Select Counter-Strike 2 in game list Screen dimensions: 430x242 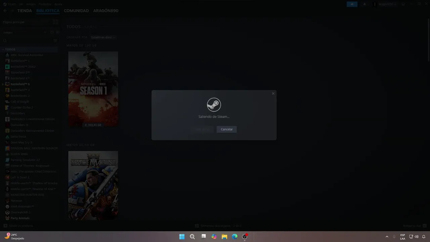click(21, 108)
